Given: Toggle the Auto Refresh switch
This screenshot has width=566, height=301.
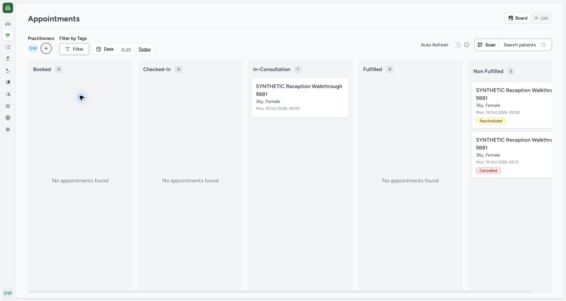Looking at the screenshot, I should [456, 45].
